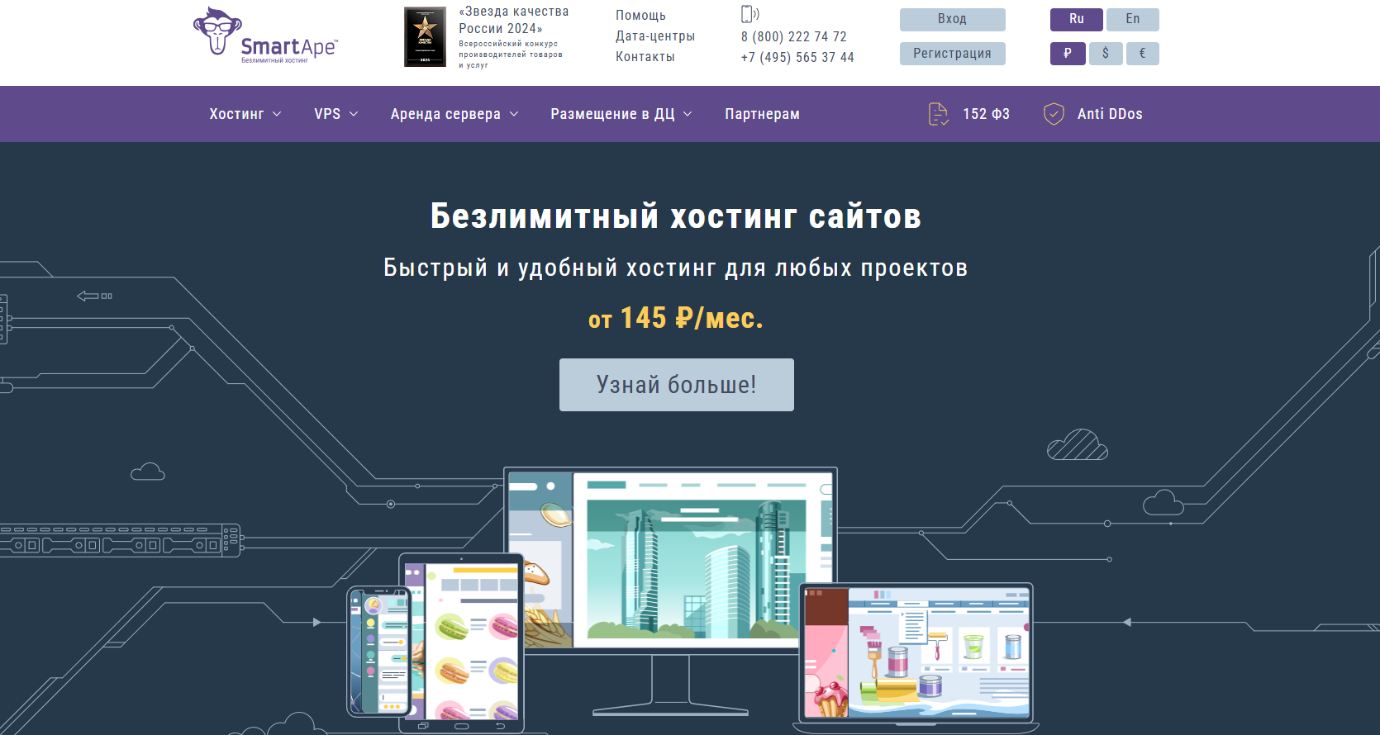Open the Партнерам menu item
1380x735 pixels.
click(x=762, y=114)
